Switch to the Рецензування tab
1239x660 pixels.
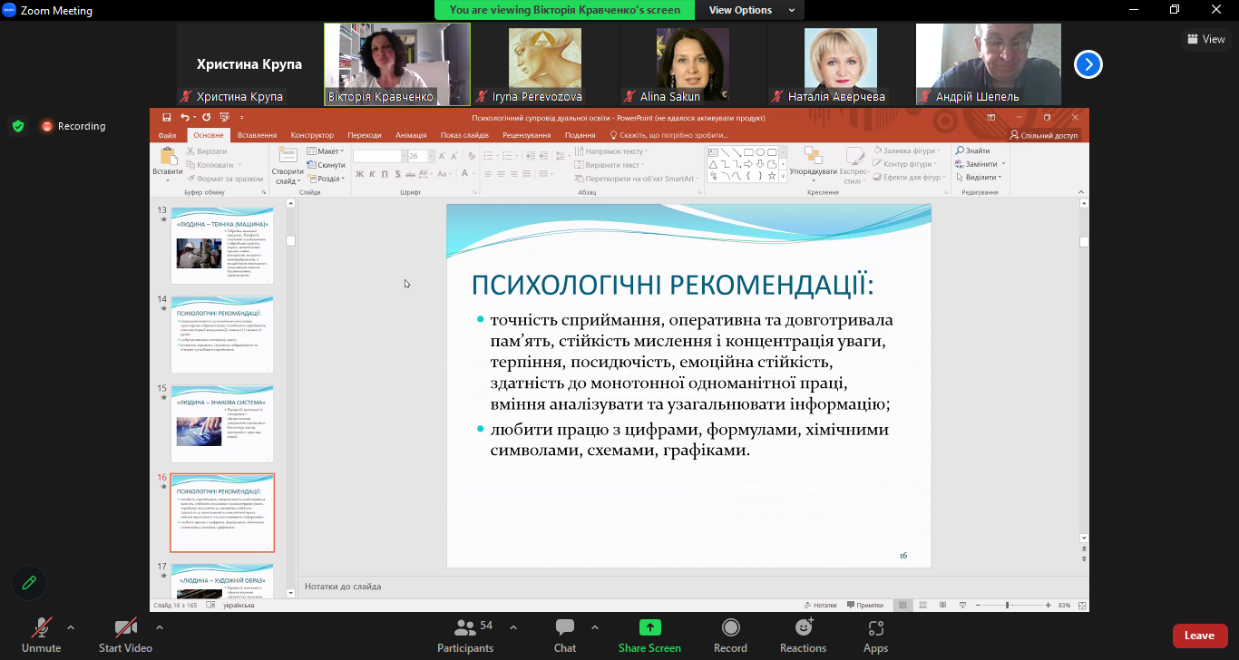526,135
